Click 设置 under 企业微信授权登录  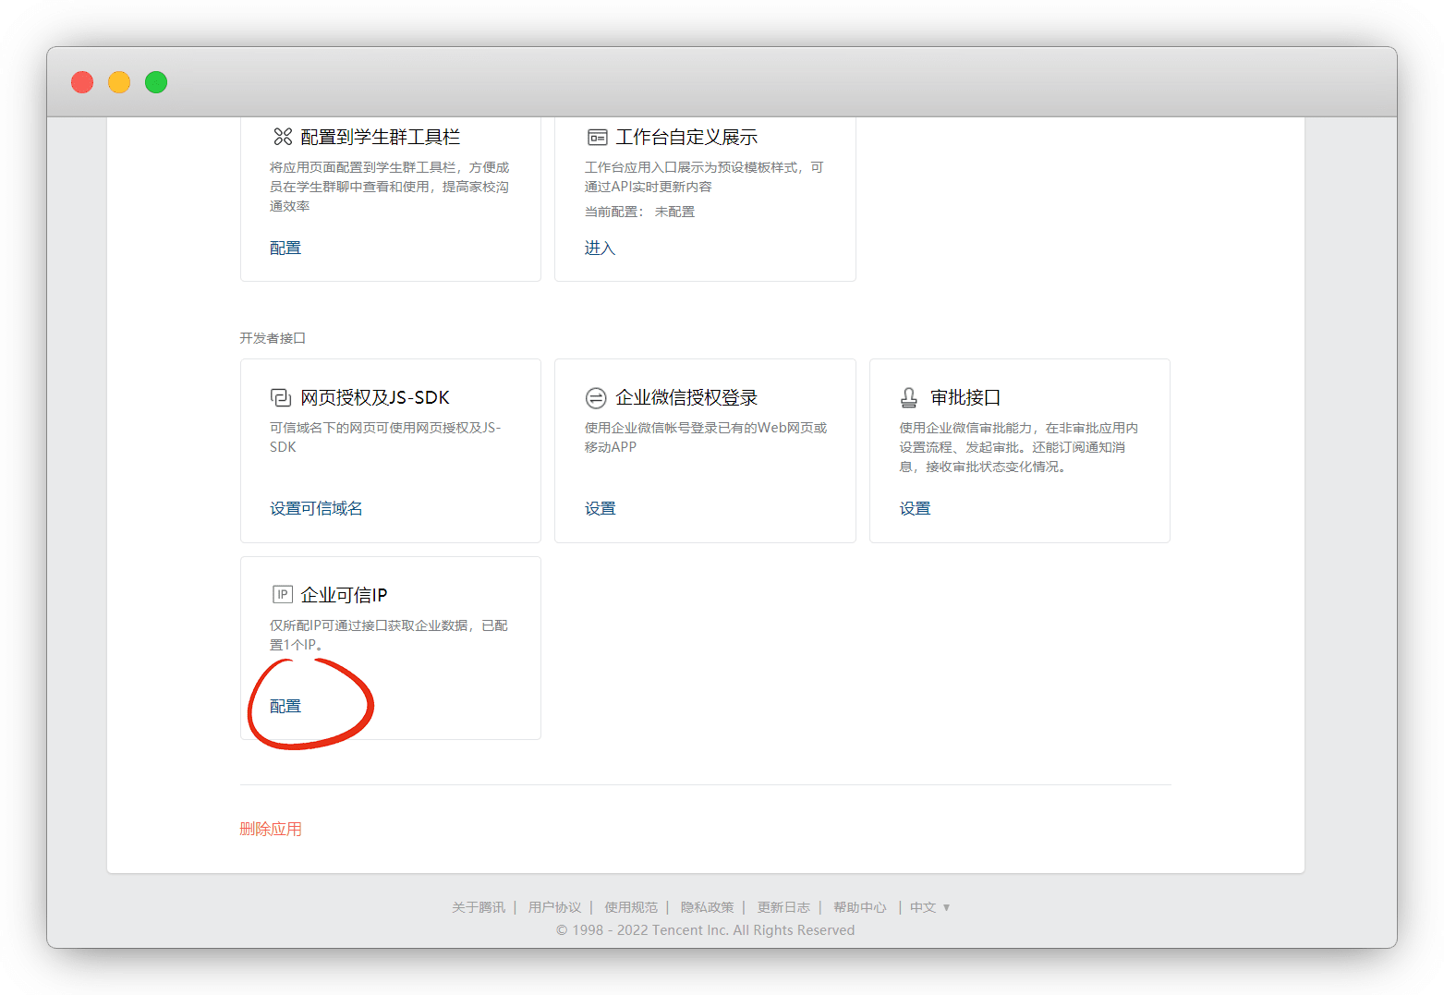click(601, 509)
